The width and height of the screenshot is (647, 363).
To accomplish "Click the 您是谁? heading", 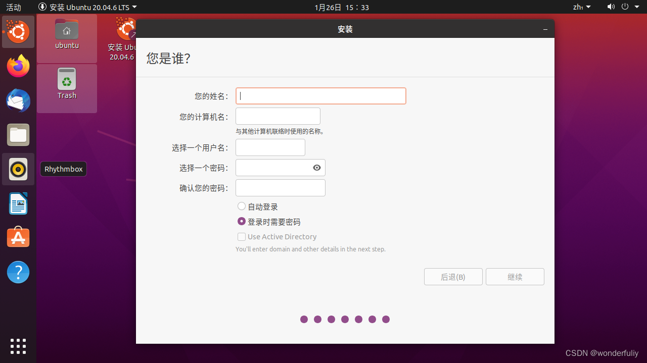I will pos(168,59).
